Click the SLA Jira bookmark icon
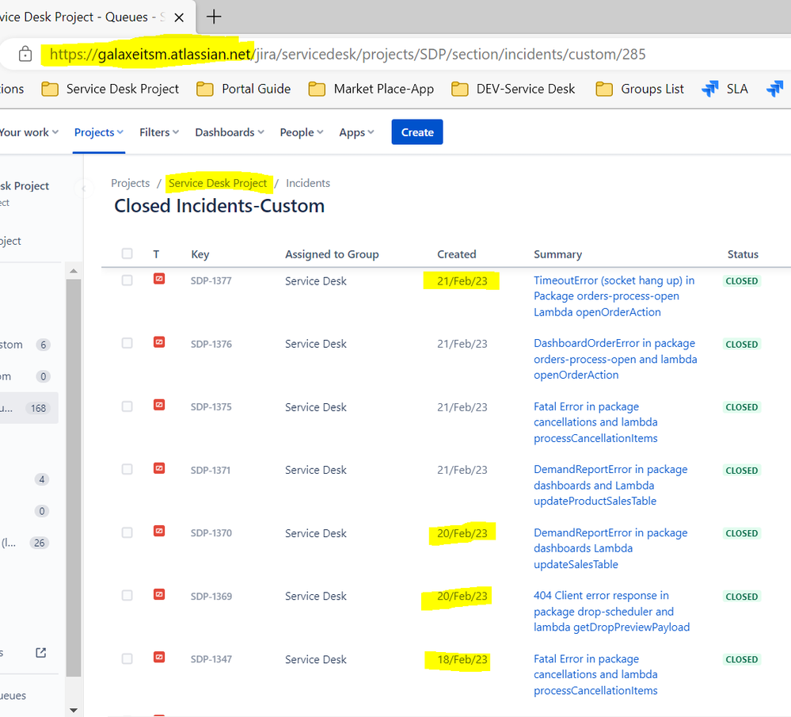Viewport: 791px width, 717px height. coord(709,89)
